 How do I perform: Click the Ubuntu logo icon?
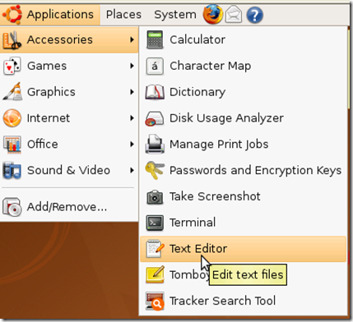coord(12,14)
